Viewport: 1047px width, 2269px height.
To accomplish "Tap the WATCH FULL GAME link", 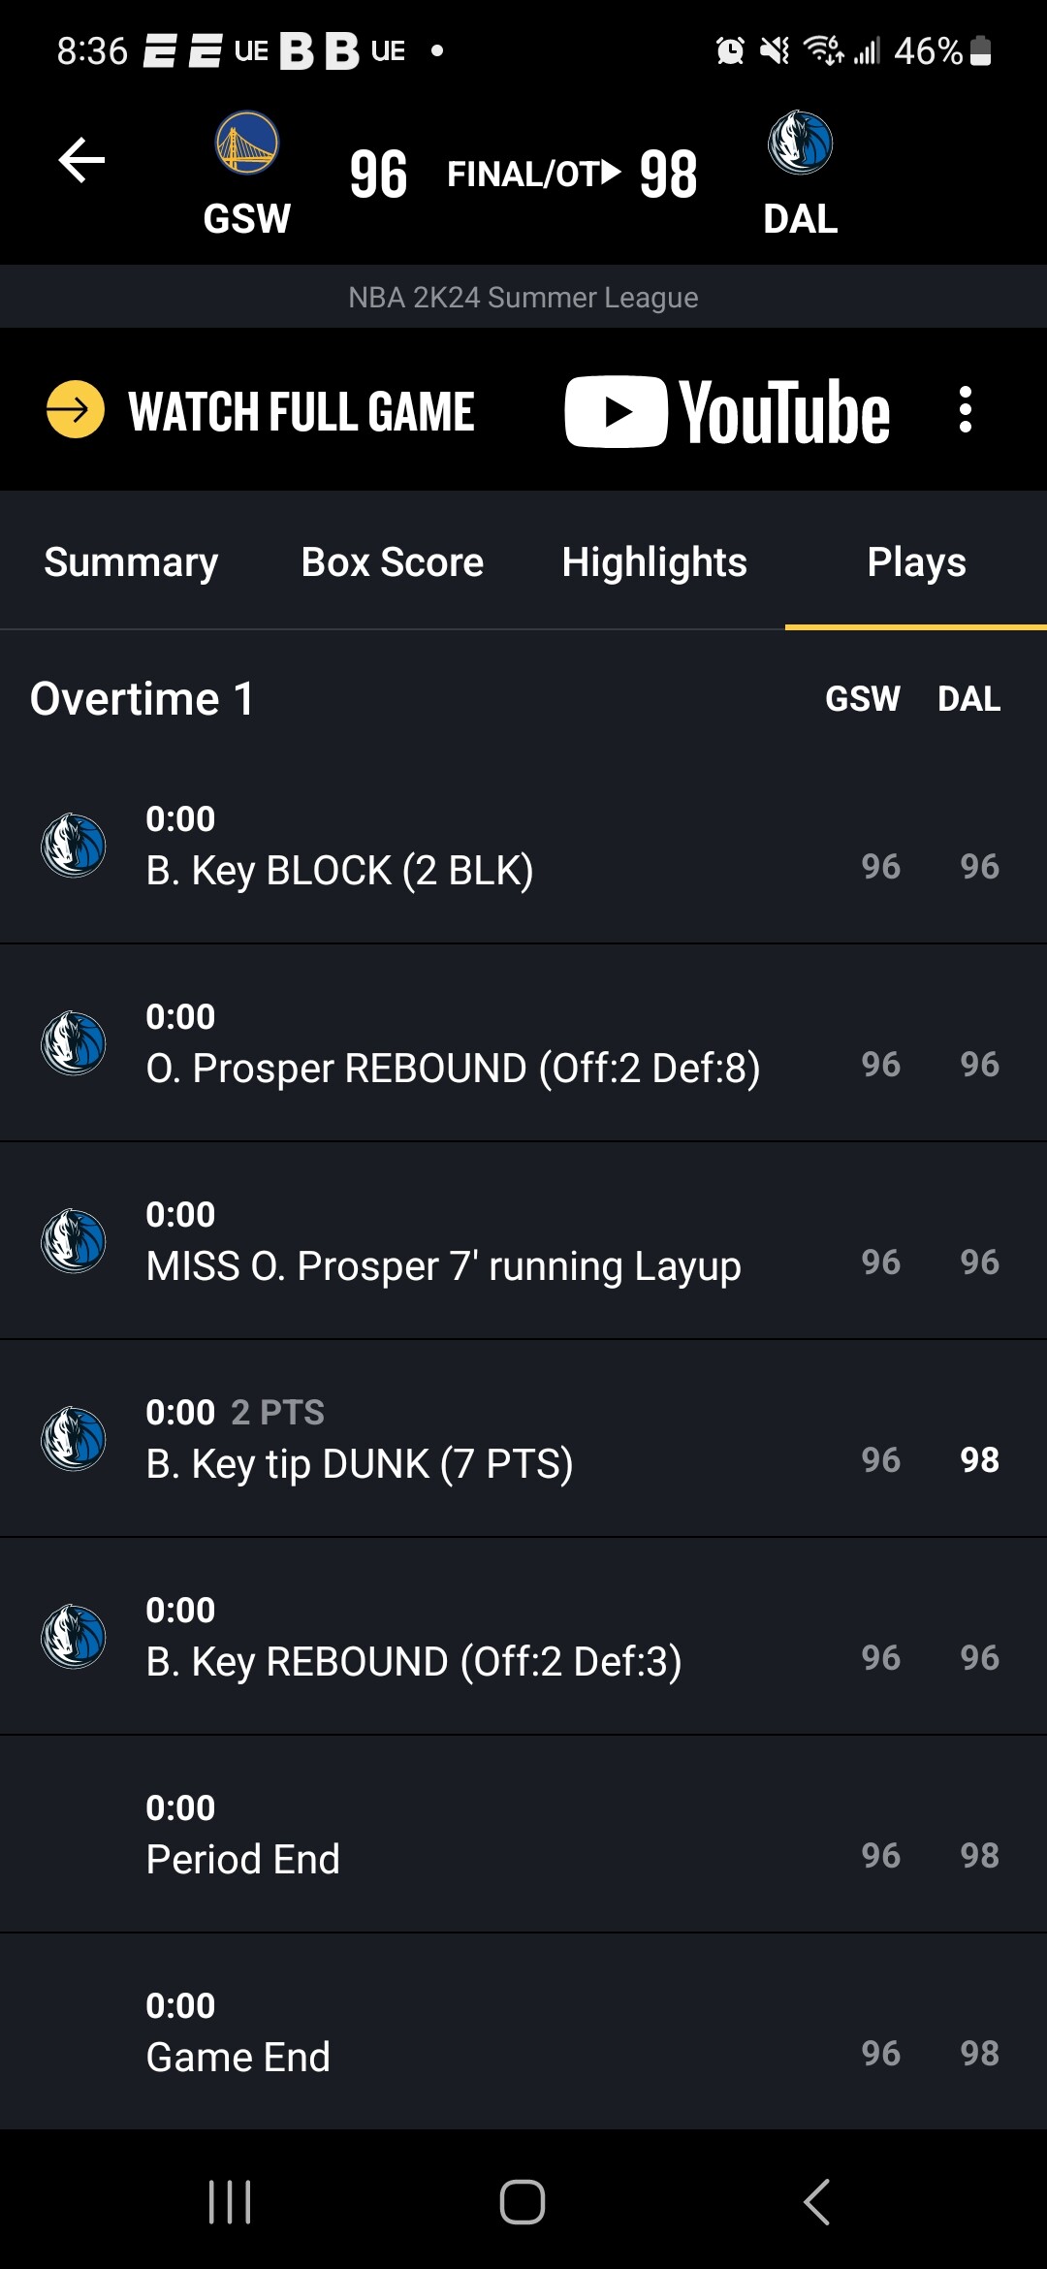I will [301, 412].
